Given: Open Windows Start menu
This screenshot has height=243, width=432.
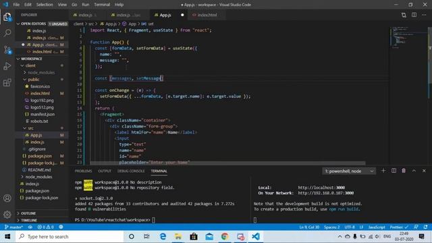Looking at the screenshot, I should click(x=7, y=237).
